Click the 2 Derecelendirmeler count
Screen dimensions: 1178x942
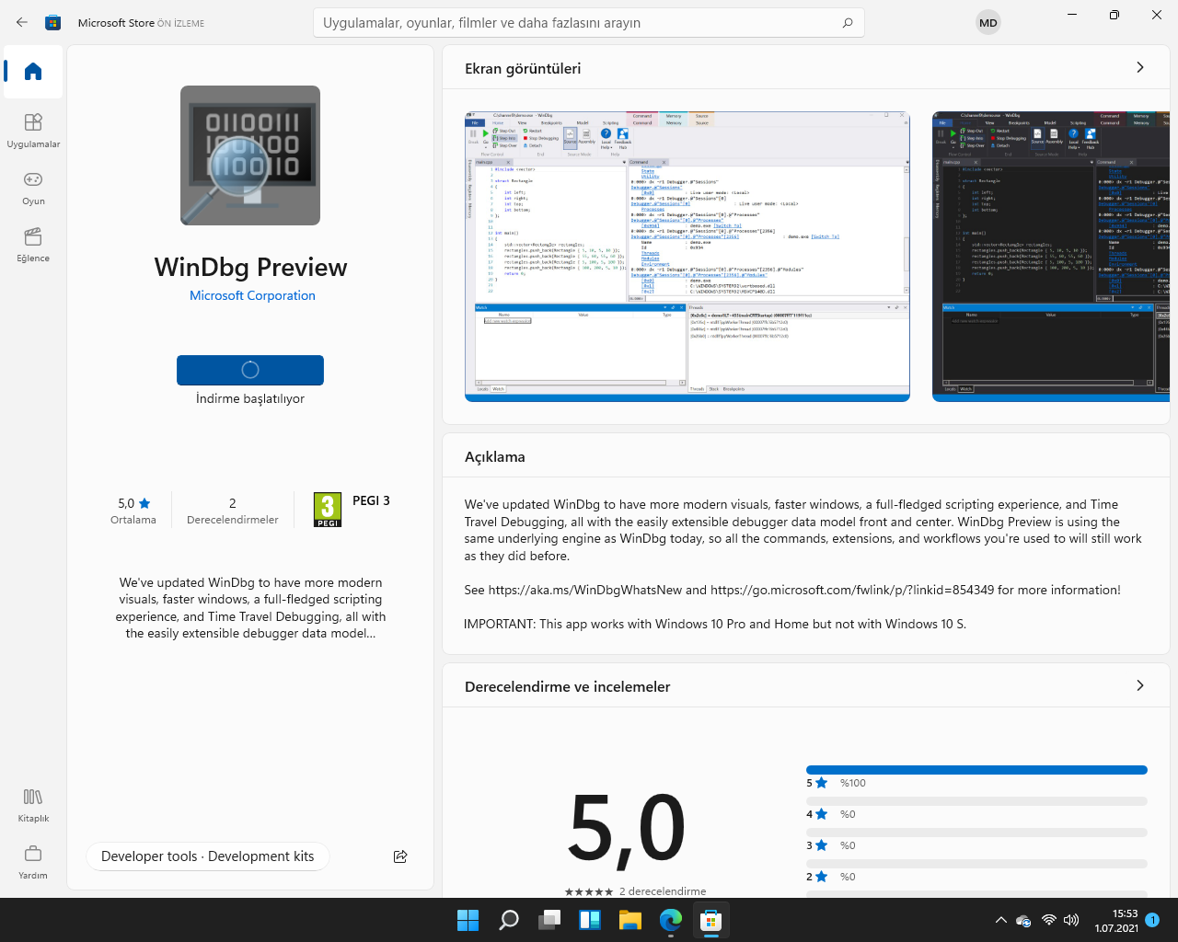(x=233, y=511)
